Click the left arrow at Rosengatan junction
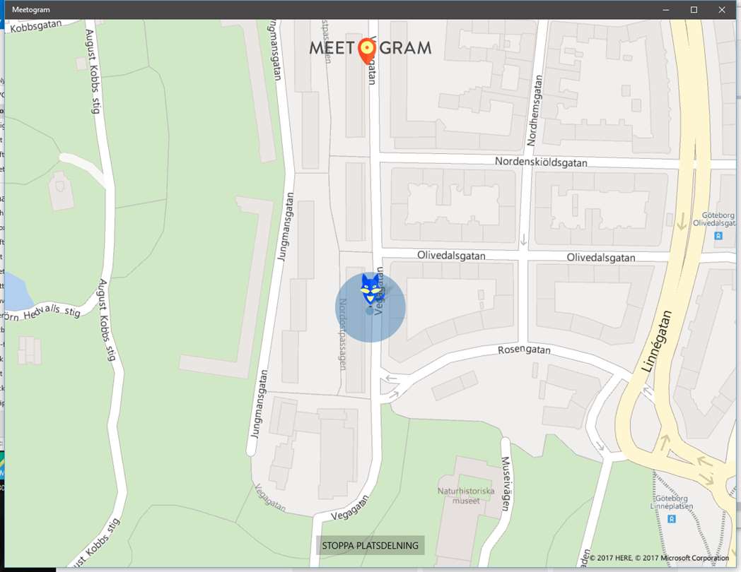 coord(391,378)
